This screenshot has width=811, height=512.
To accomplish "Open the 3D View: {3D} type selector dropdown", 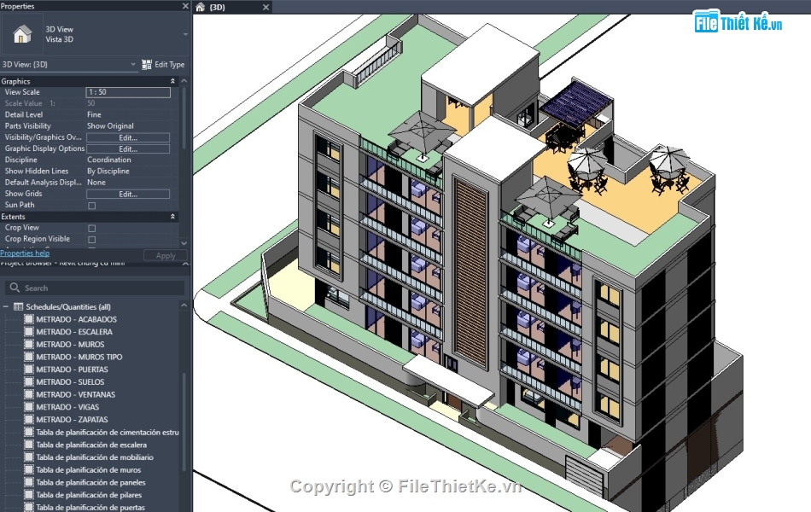I will click(x=135, y=64).
